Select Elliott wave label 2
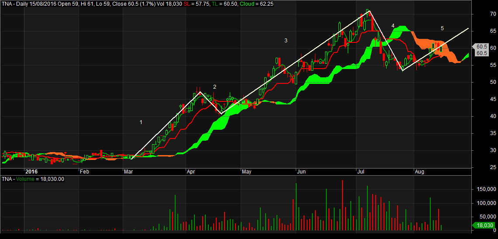This screenshot has height=239, width=498. tap(214, 87)
